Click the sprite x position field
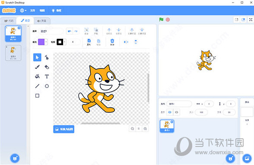The height and width of the screenshot is (165, 254). coord(209,104)
